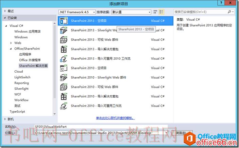Viewport: 239px width, 148px height.
Task: Click the SharePoint 2010 导入解决方案包 icon
Action: (64, 96)
